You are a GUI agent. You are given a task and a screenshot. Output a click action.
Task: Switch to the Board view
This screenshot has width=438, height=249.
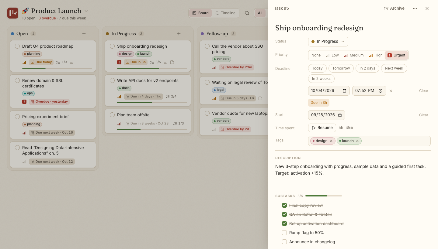pos(200,13)
